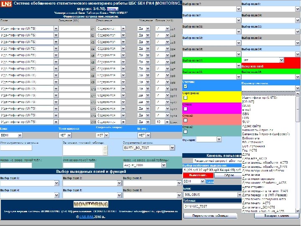Focus the Имя сохраненного запроса field
301x226 pixels.
click(16, 148)
